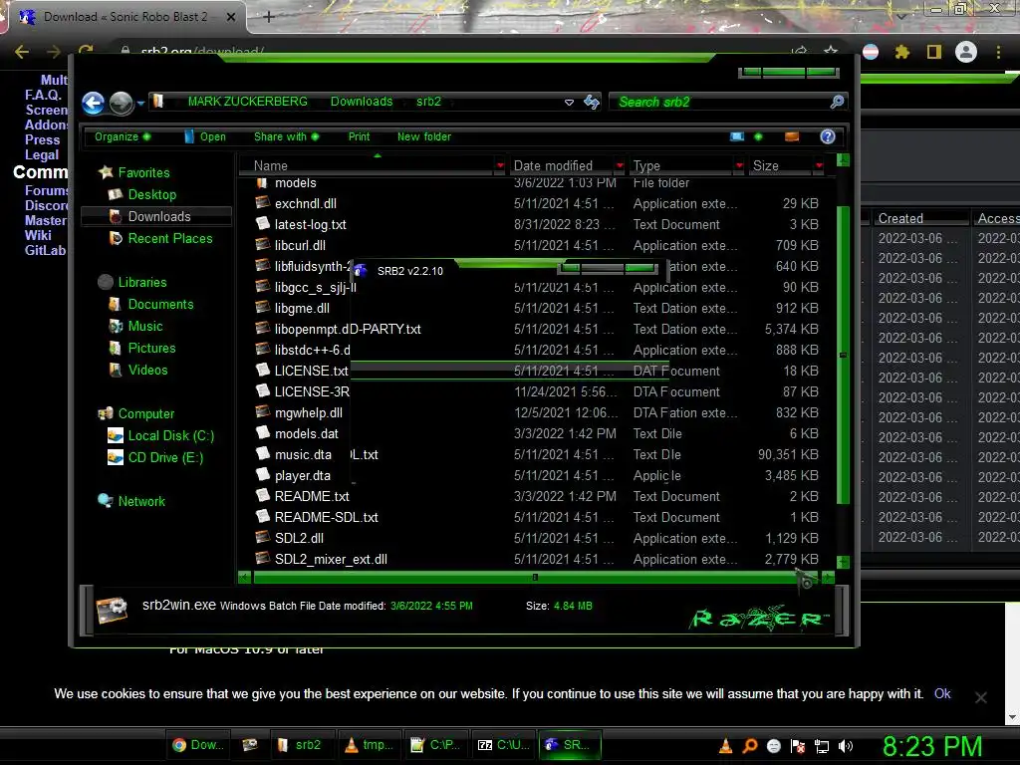This screenshot has height=765, width=1020.
Task: Select the player.dta file
Action: (x=303, y=475)
